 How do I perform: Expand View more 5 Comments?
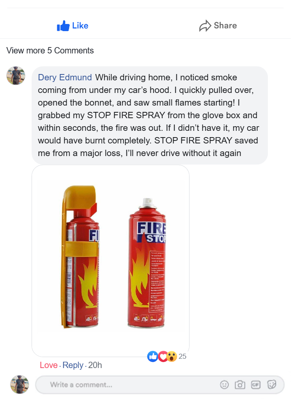pyautogui.click(x=50, y=50)
